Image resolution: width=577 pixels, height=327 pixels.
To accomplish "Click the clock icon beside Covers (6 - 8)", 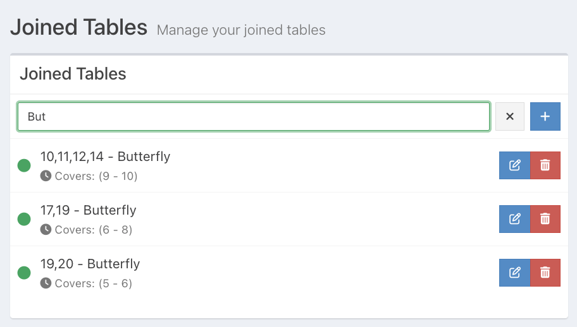I will click(46, 230).
